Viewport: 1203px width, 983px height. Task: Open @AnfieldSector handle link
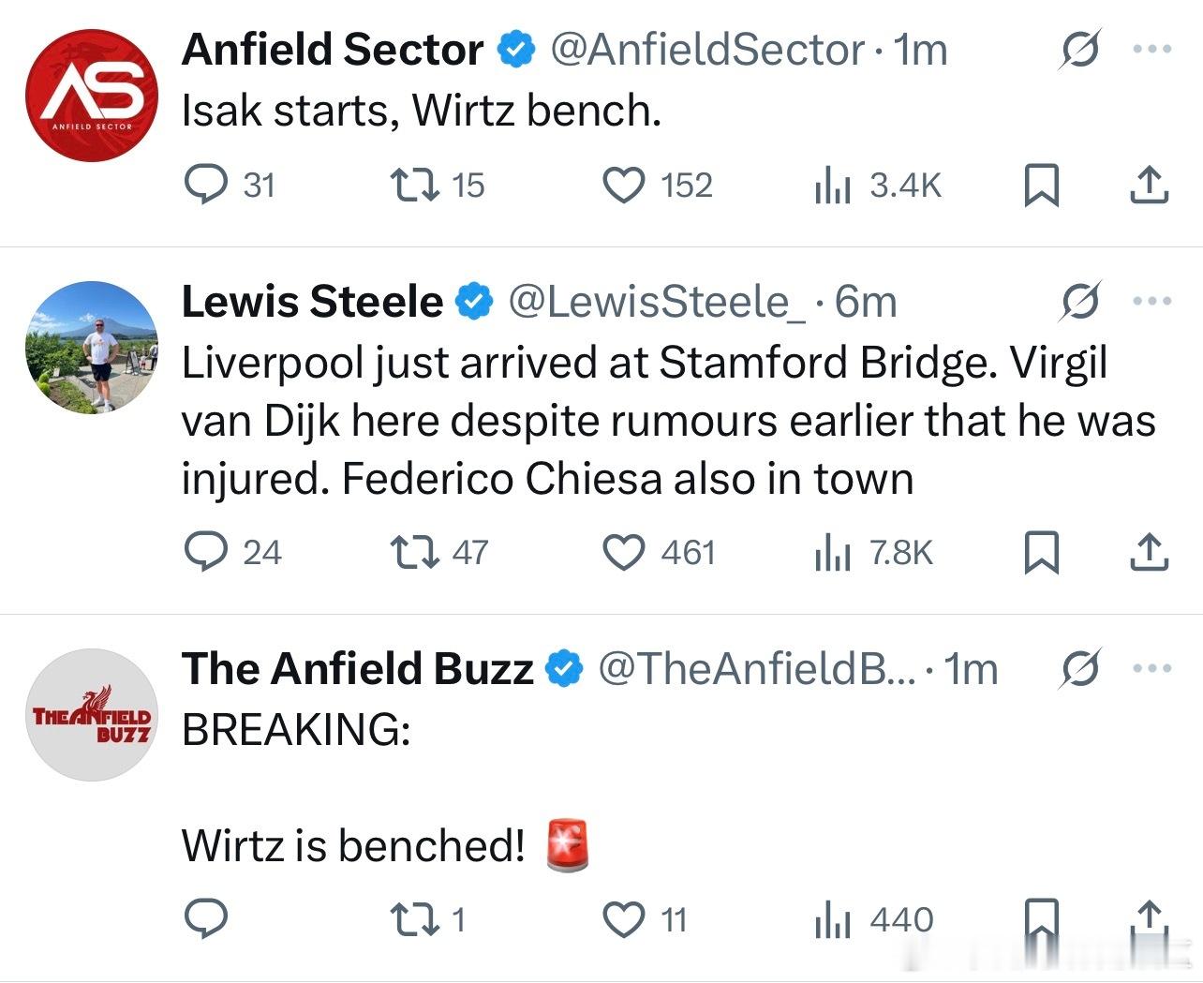coord(707,51)
